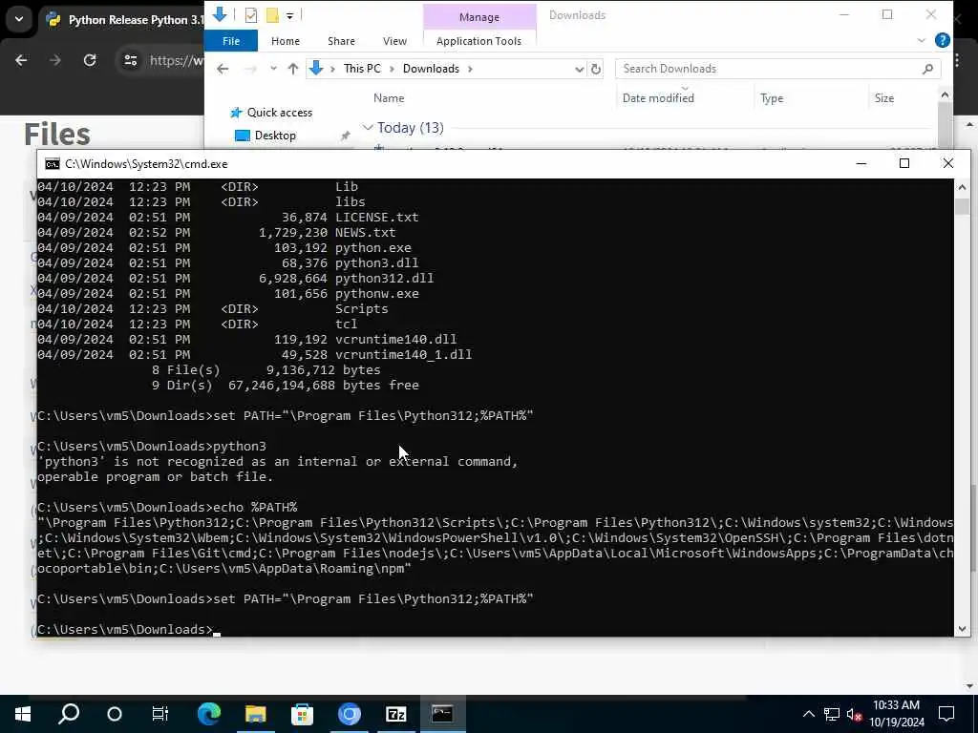
Task: Open address bar history dropdown
Action: (579, 69)
